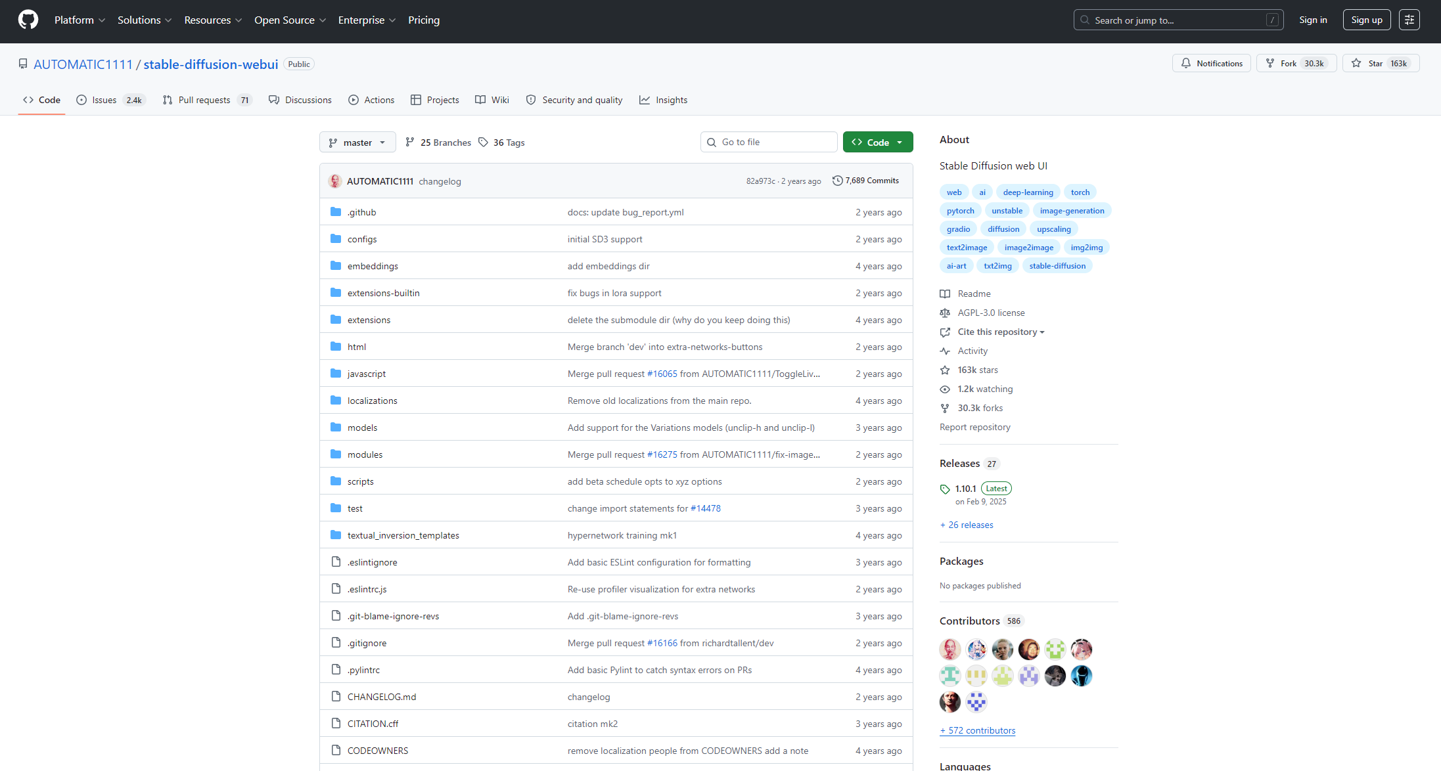Click the branches icon next to 25 Branches

click(x=410, y=142)
